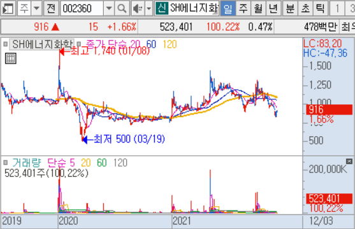
Task: Click the 200,000K volume axis label
Action: (x=328, y=169)
